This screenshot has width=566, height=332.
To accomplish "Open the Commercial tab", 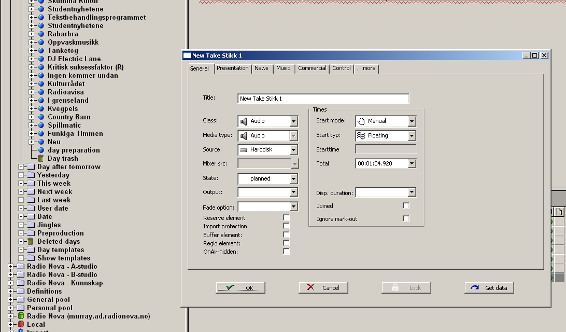I will 312,68.
